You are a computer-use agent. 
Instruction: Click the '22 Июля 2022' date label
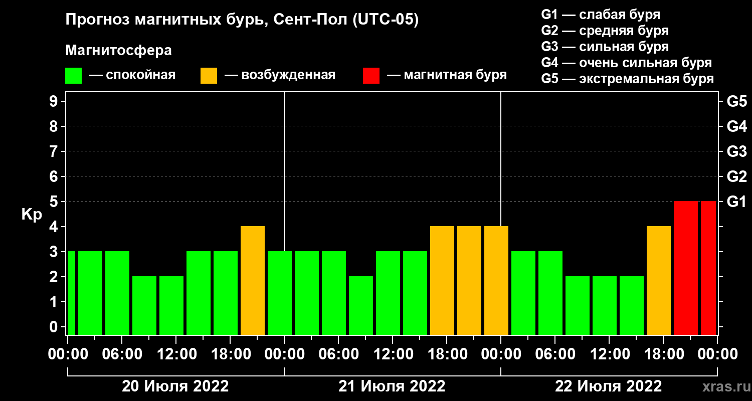(x=609, y=386)
